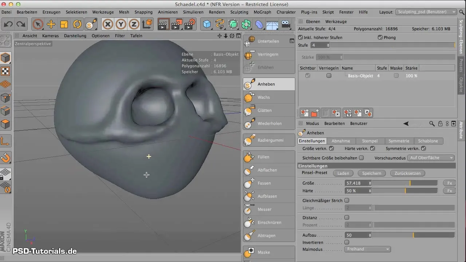
Task: Click the Speichern preset button
Action: pos(372,173)
